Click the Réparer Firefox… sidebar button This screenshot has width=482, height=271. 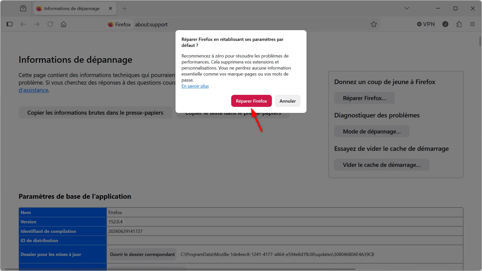[365, 98]
